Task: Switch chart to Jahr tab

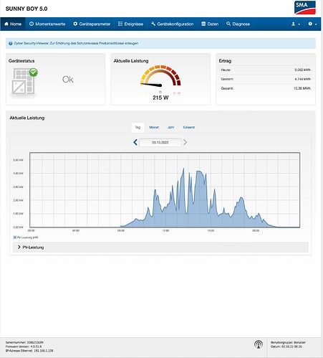Action: point(170,127)
